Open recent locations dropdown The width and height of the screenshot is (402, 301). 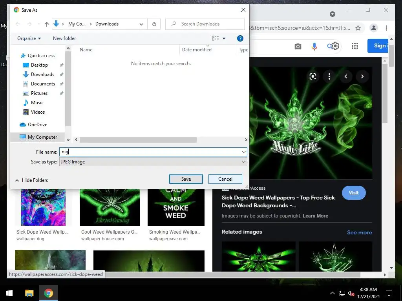point(38,24)
